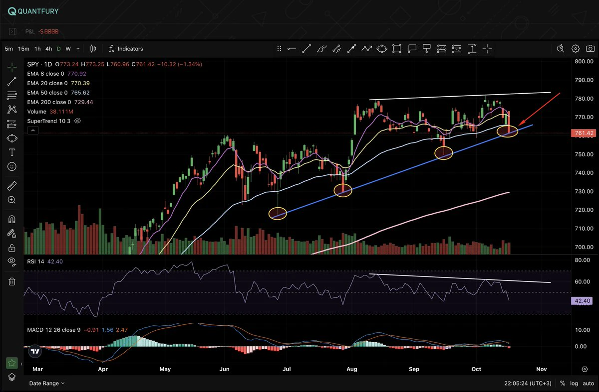Open chart settings gear in top right
599x392 pixels.
(576, 49)
